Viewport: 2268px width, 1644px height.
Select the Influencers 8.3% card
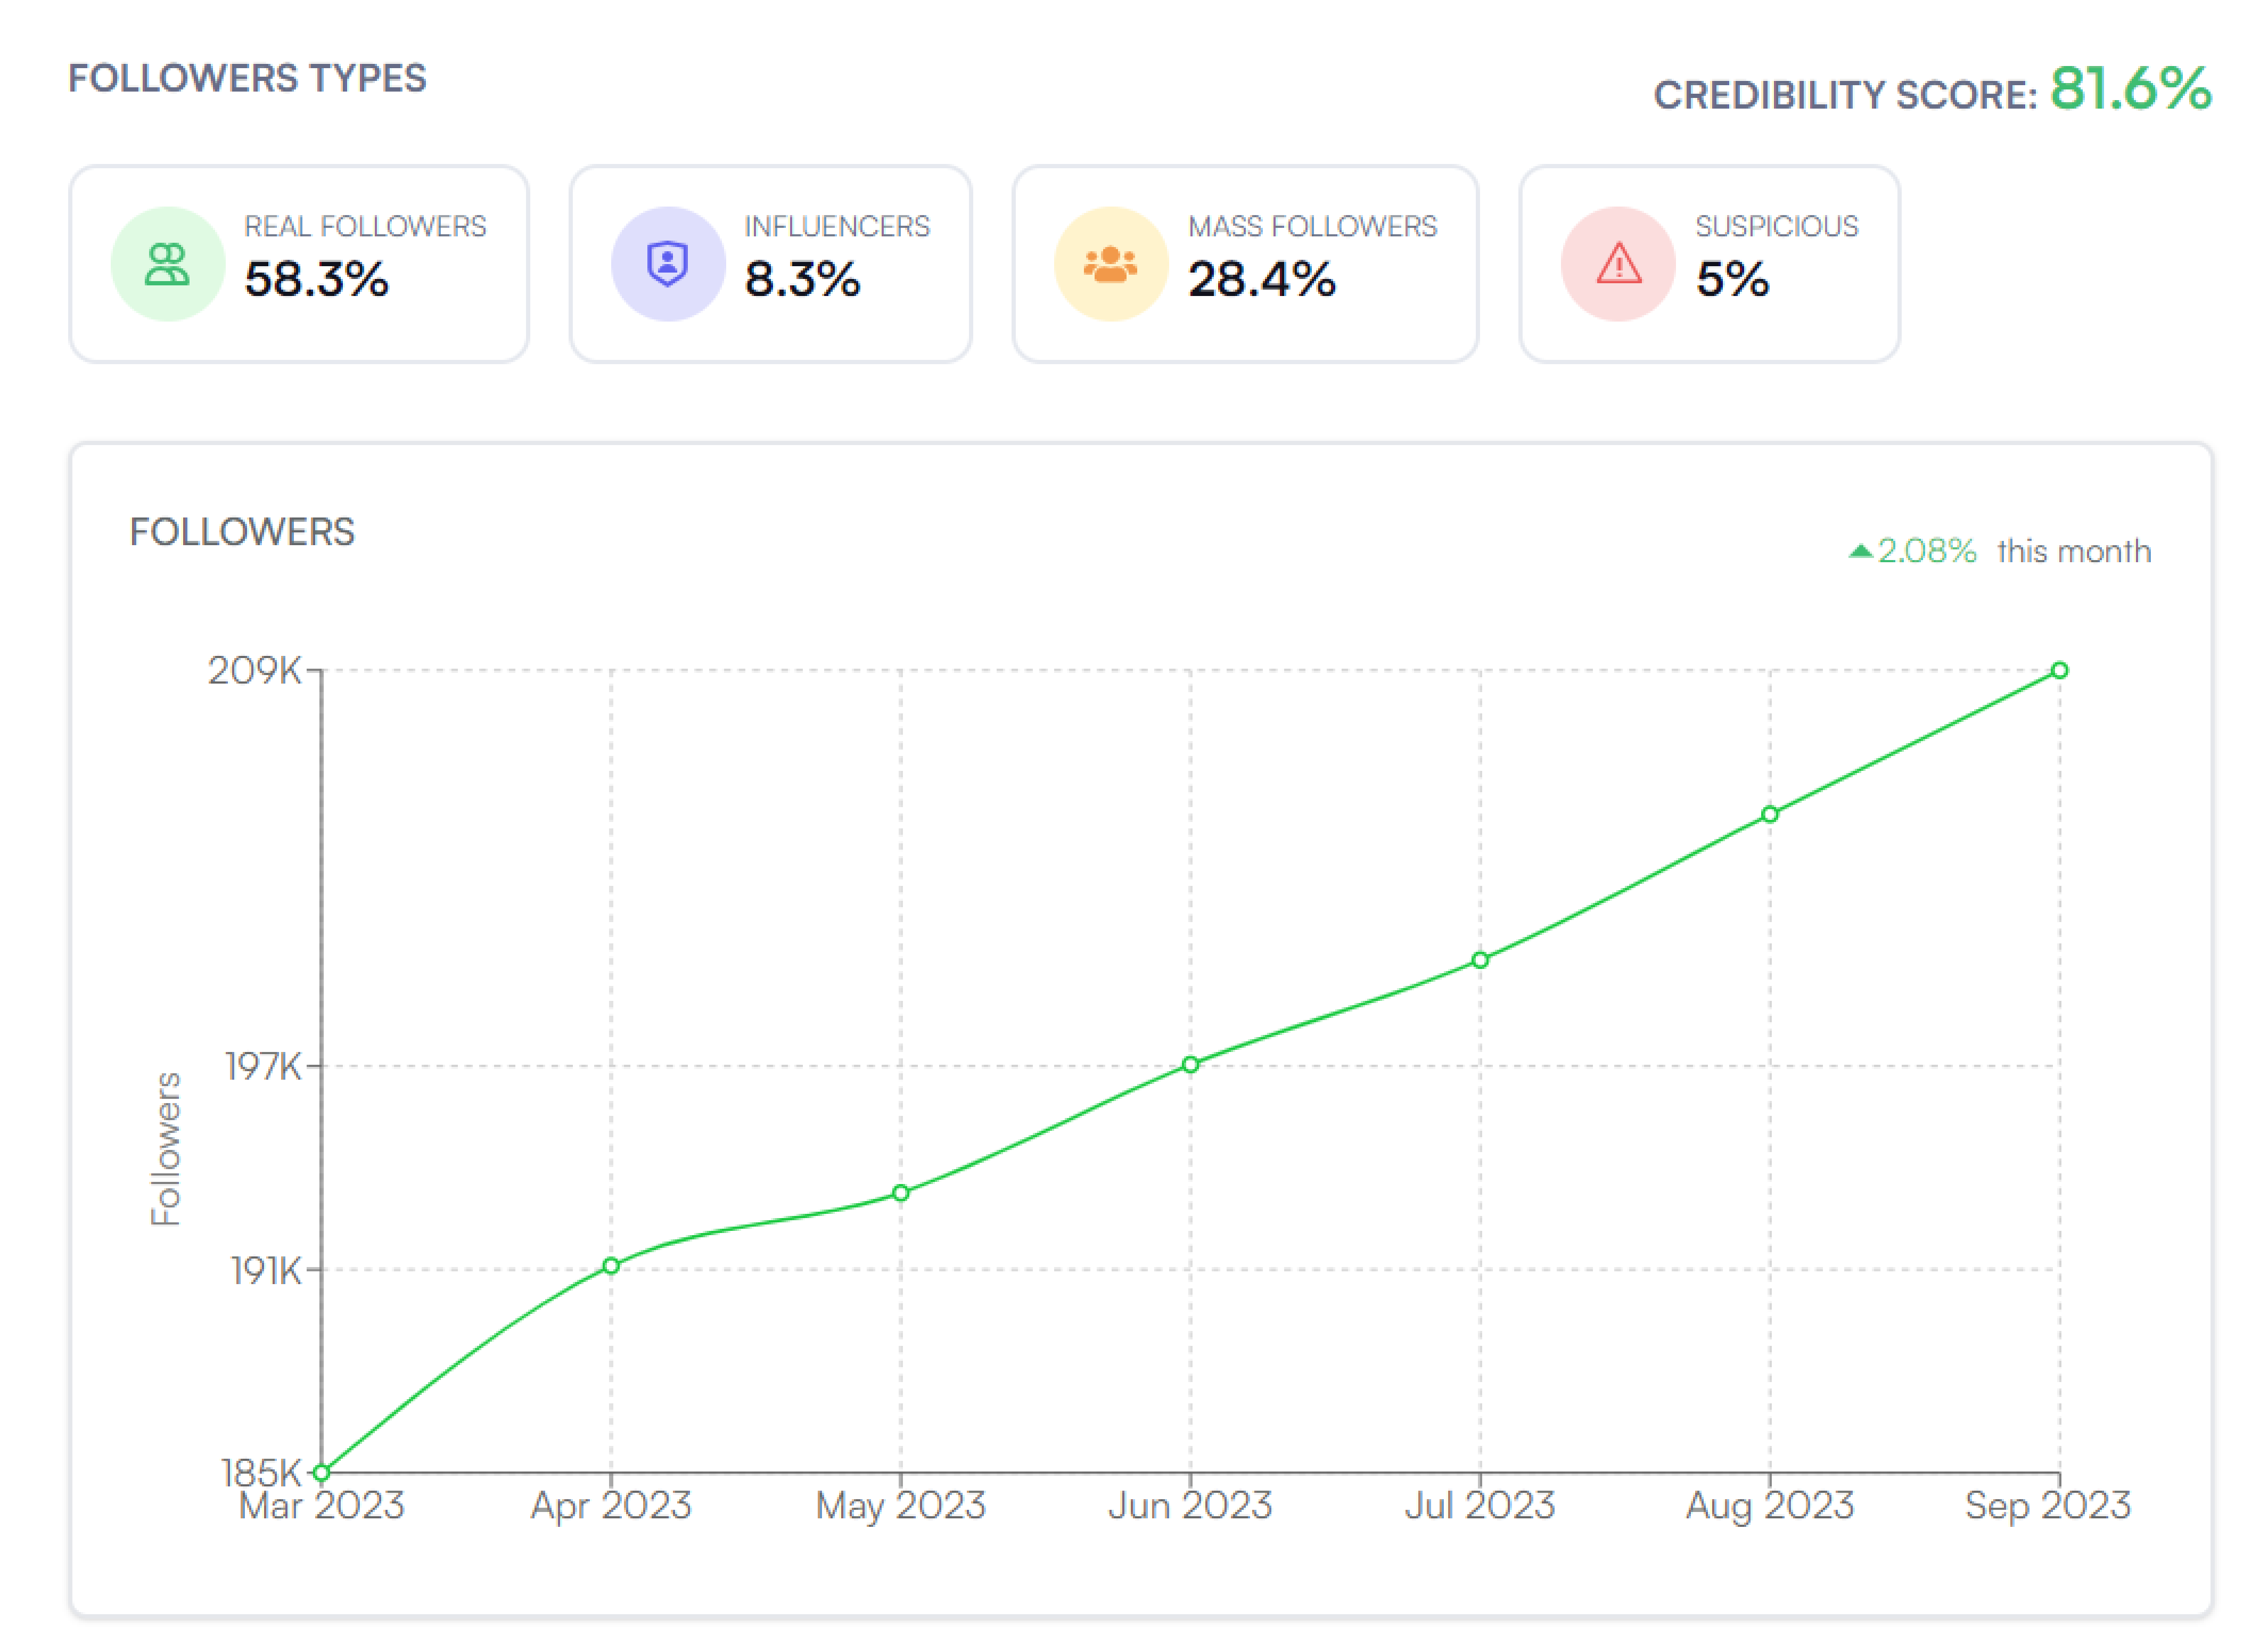point(771,265)
